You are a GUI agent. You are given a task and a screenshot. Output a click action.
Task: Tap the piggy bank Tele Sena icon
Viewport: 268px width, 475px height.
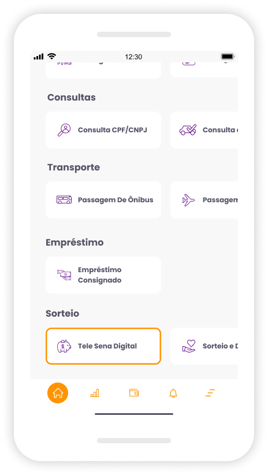(64, 346)
